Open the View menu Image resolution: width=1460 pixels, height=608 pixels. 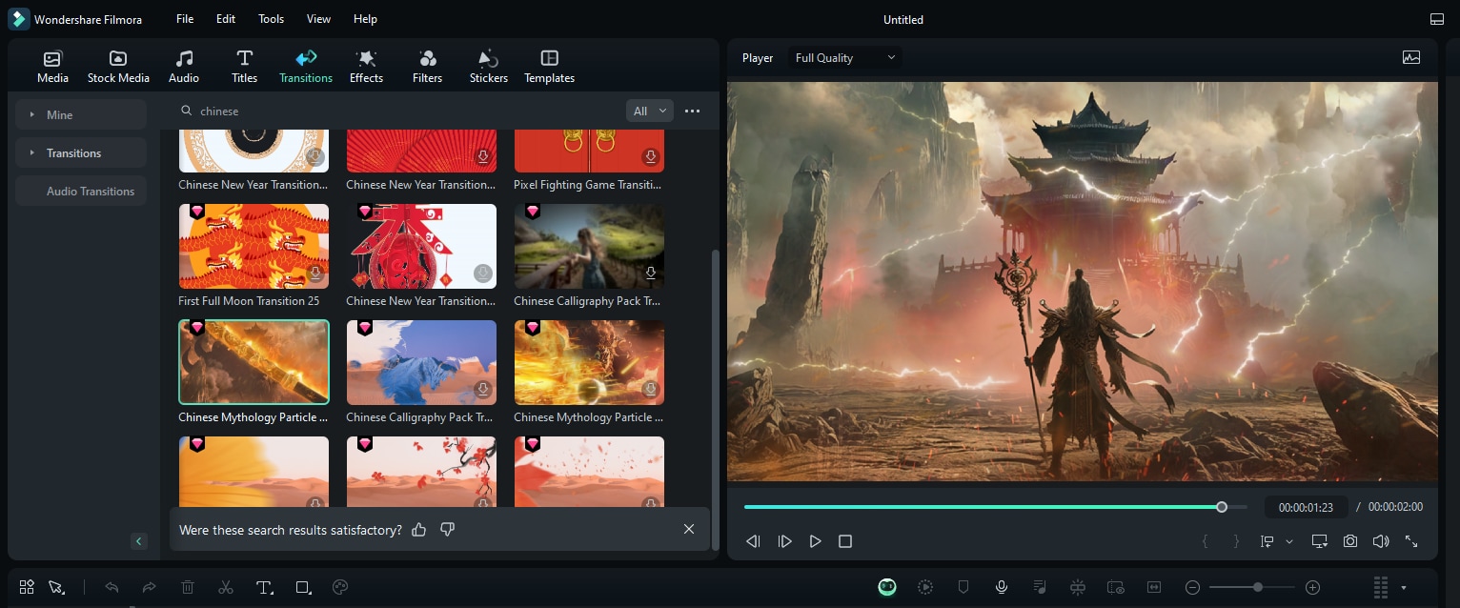pos(317,18)
